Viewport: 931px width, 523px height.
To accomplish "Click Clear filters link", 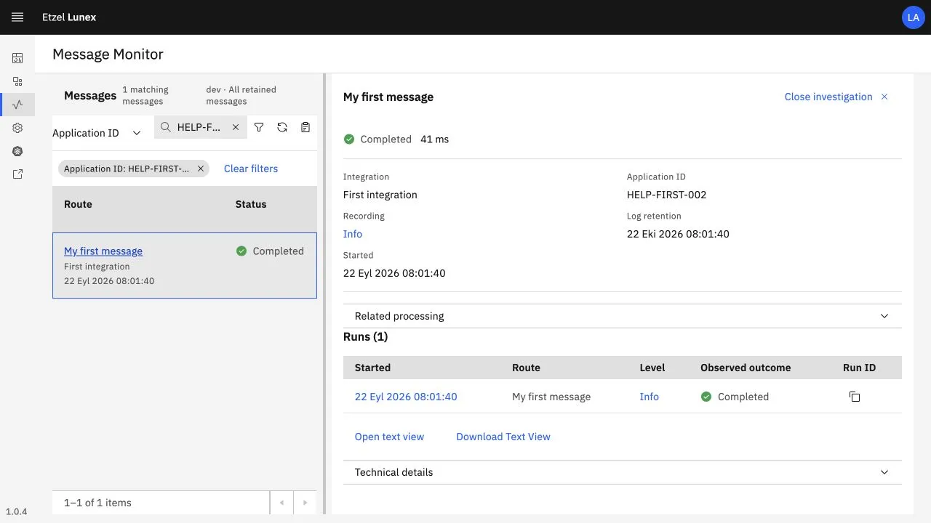I will coord(251,169).
